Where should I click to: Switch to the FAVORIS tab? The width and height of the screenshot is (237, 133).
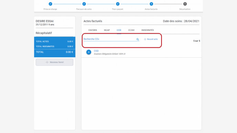click(x=93, y=30)
